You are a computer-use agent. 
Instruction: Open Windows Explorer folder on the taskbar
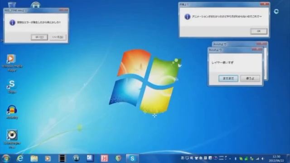34,158
